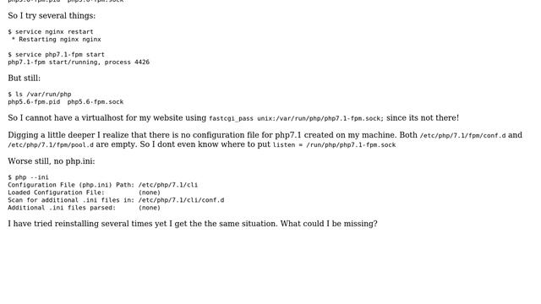Click the inline '/etc/php/7.1/fpm/conf.d' path
This screenshot has width=541, height=304.
[462, 135]
